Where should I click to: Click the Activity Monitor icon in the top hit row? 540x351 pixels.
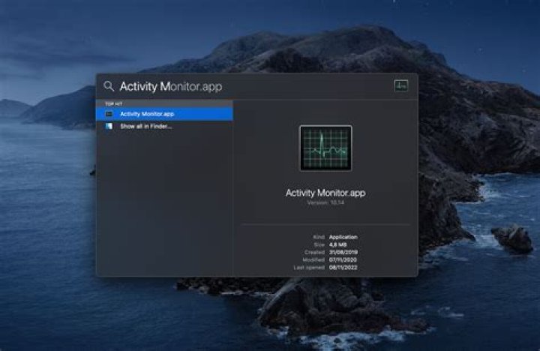(109, 114)
